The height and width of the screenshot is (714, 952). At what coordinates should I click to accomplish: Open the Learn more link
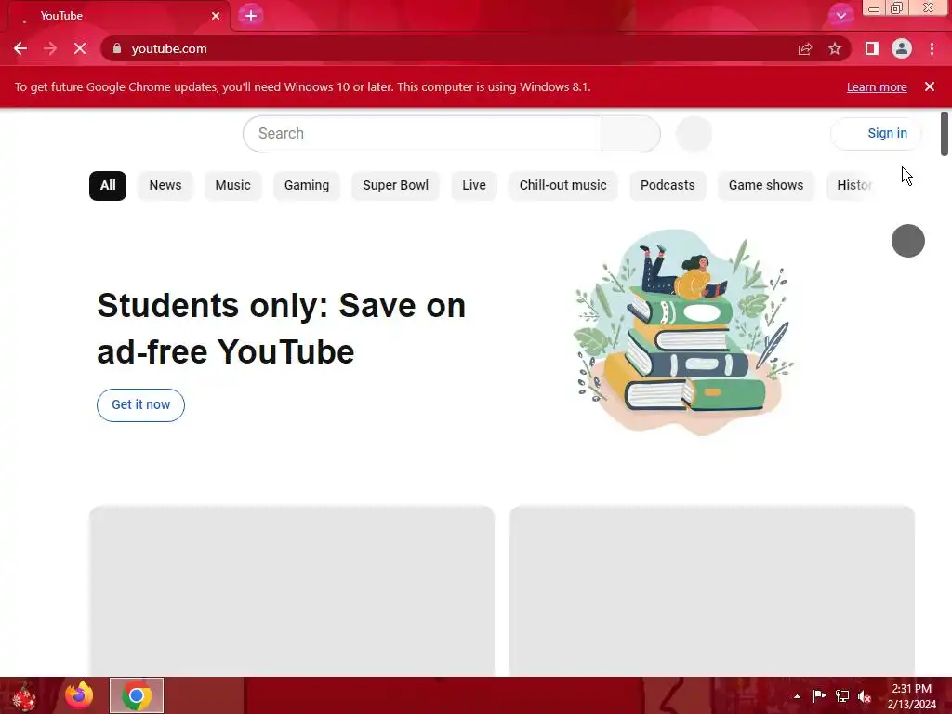[x=877, y=86]
